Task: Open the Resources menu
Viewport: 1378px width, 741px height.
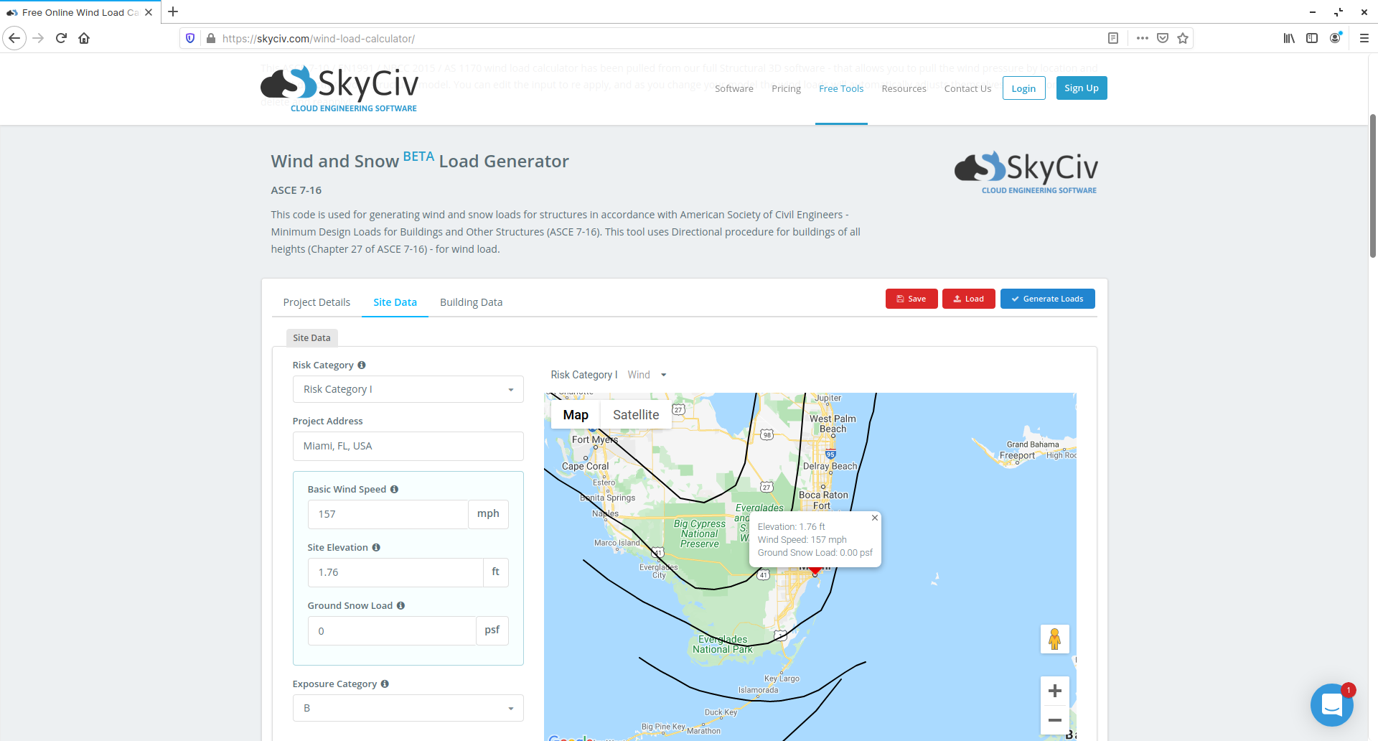Action: (x=904, y=88)
